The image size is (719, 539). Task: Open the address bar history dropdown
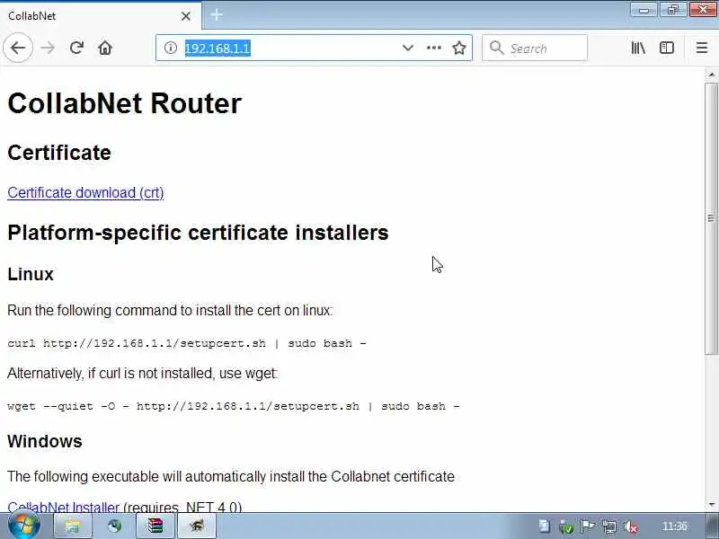tap(408, 48)
